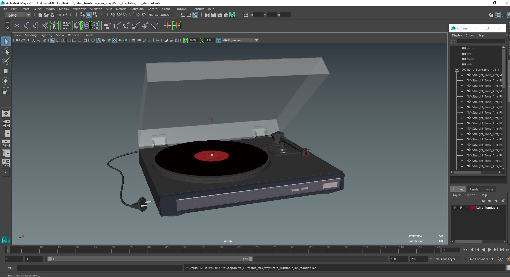Image resolution: width=510 pixels, height=277 pixels.
Task: Toggle Retro_Turntable layer playback P box
Action: [x=461, y=208]
